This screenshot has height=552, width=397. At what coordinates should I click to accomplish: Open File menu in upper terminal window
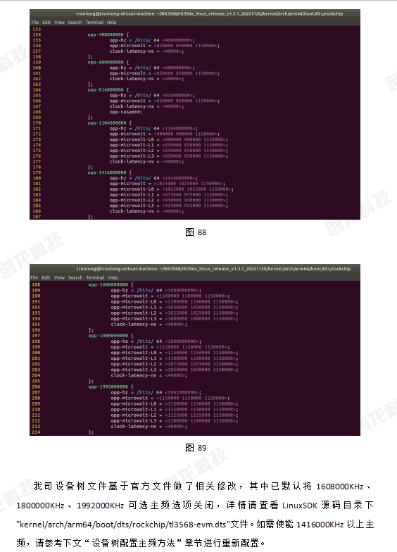[35, 23]
